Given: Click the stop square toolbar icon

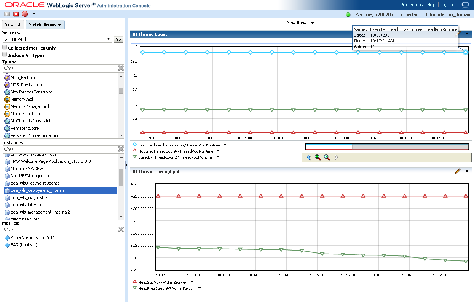Looking at the screenshot, I should [16, 14].
